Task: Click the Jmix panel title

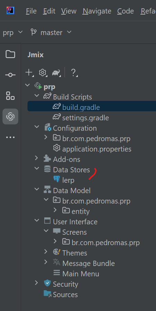Action: coord(35,55)
